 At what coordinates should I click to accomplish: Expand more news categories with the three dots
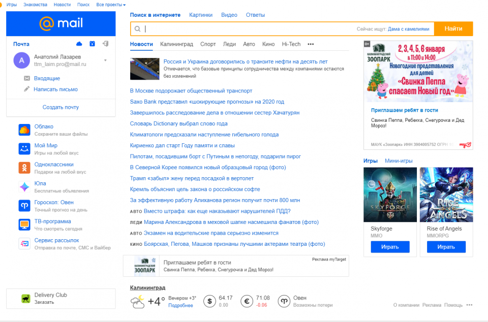click(311, 44)
